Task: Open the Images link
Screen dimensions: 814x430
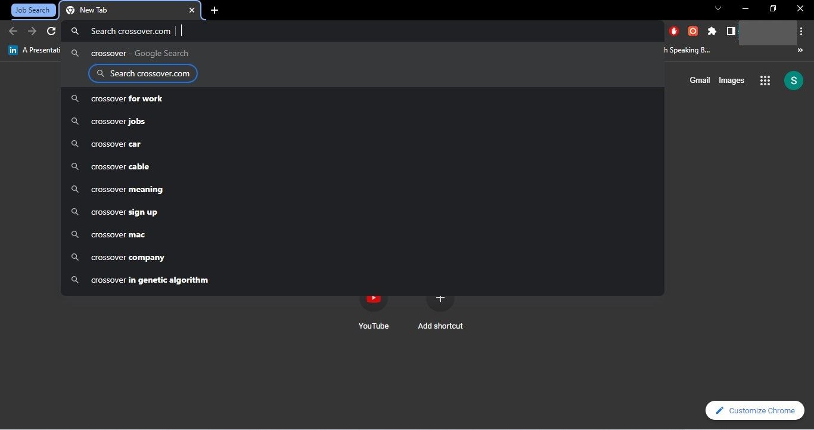Action: point(731,80)
